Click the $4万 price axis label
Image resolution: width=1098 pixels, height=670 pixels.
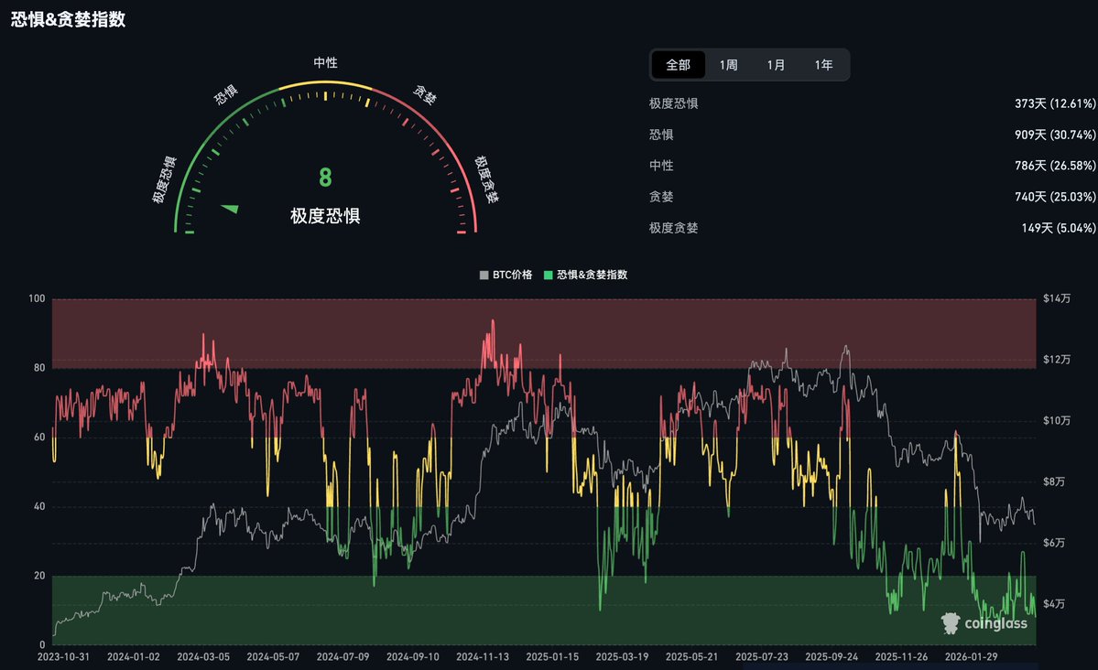(1054, 603)
